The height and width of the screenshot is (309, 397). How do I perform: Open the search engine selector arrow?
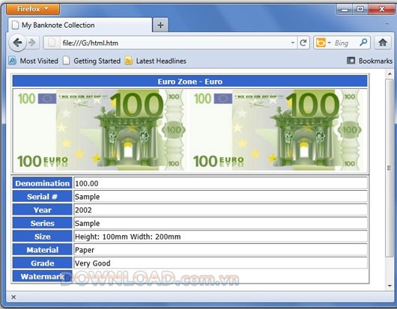pos(329,43)
